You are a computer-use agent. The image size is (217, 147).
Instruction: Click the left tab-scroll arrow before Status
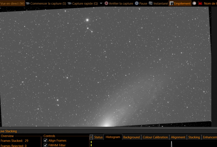point(91,137)
